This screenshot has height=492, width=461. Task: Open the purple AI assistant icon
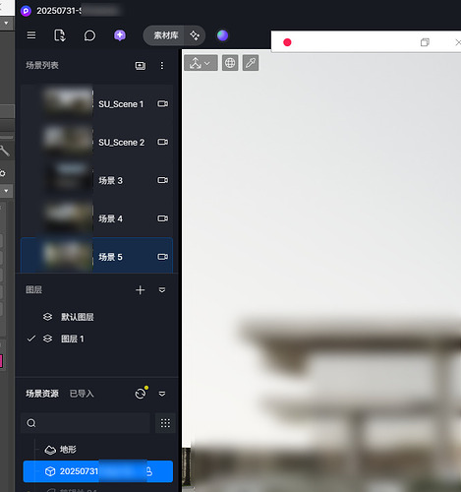click(120, 35)
